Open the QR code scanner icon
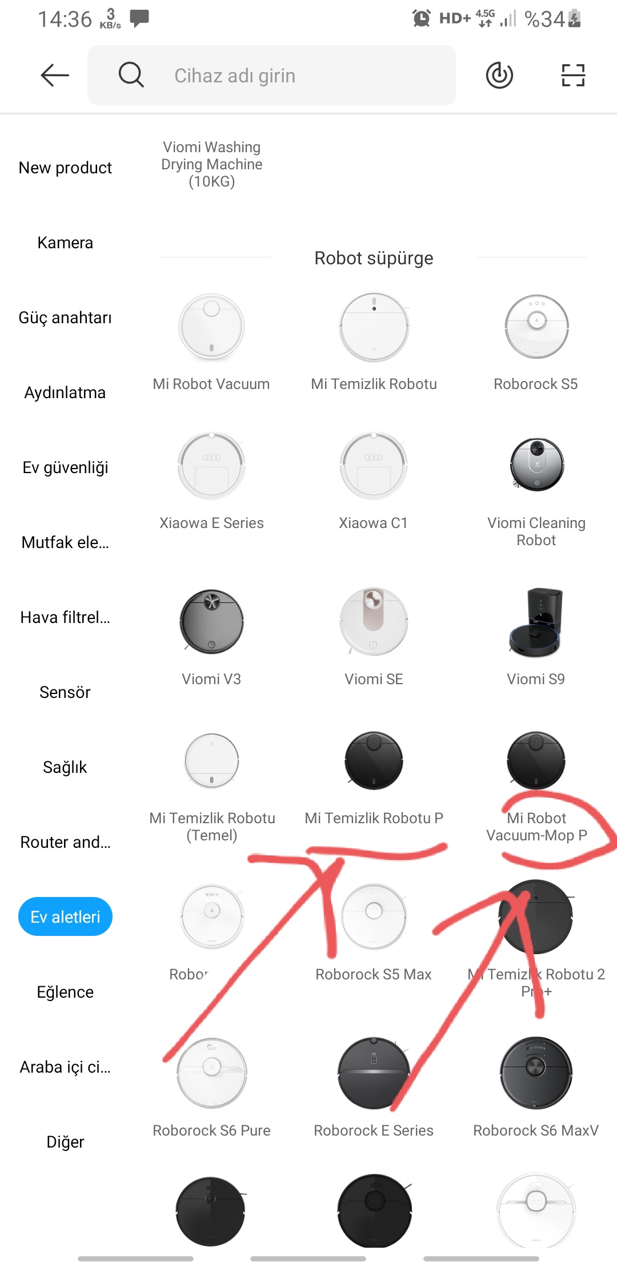 [x=573, y=75]
